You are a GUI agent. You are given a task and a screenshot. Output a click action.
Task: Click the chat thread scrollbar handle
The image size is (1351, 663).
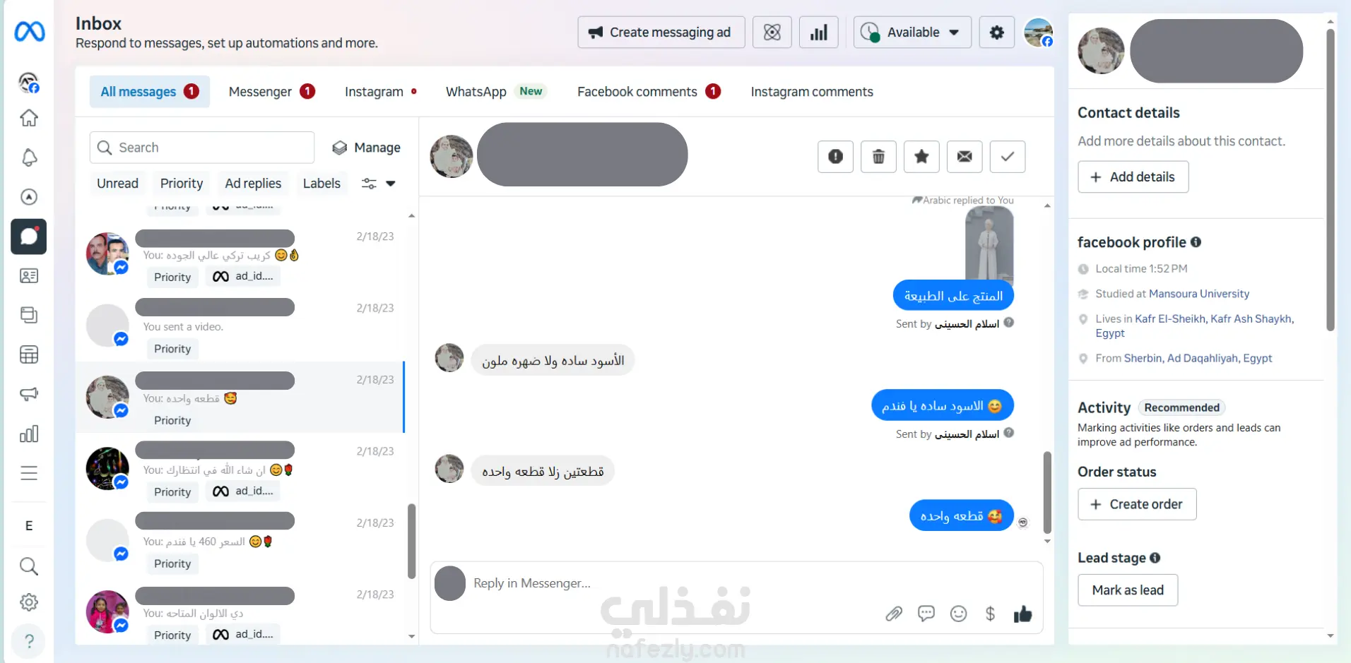tap(1047, 492)
